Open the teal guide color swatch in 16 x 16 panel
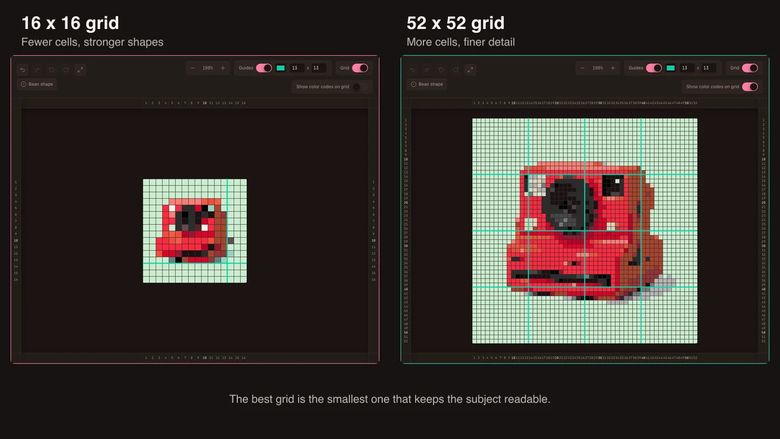 pos(281,68)
